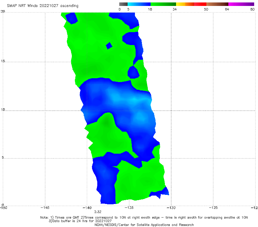Click the note 'Data buffer is 24 hrs for 20221027'
Image resolution: width=258 pixels, height=227 pixels.
pos(80,221)
